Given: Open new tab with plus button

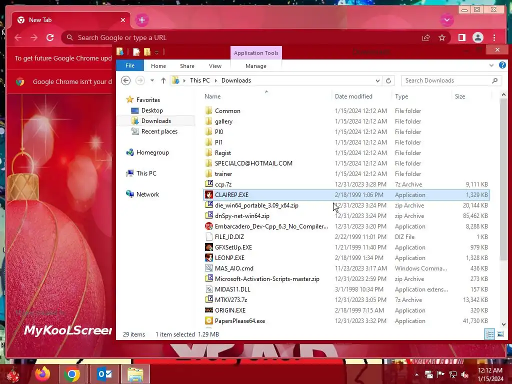Looking at the screenshot, I should [141, 20].
